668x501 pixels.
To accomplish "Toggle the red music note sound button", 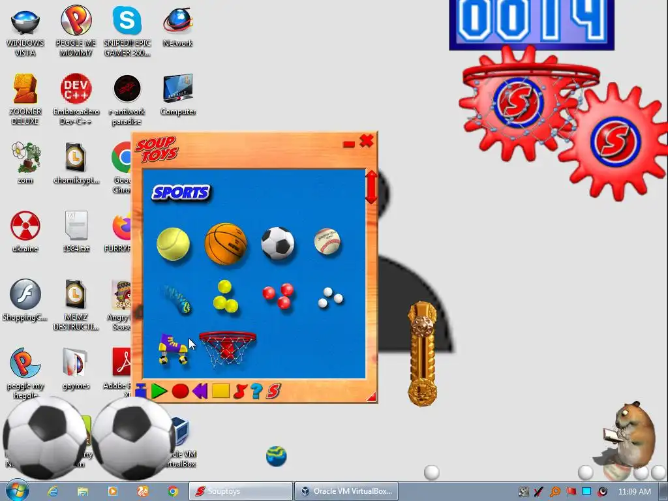I will pos(240,391).
